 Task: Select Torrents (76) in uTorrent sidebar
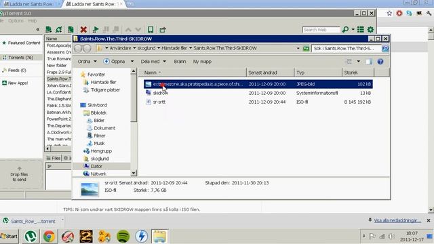point(21,58)
